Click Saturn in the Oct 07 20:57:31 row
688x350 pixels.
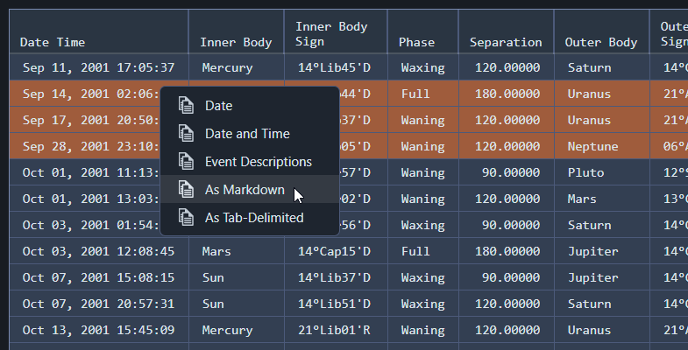[589, 304]
